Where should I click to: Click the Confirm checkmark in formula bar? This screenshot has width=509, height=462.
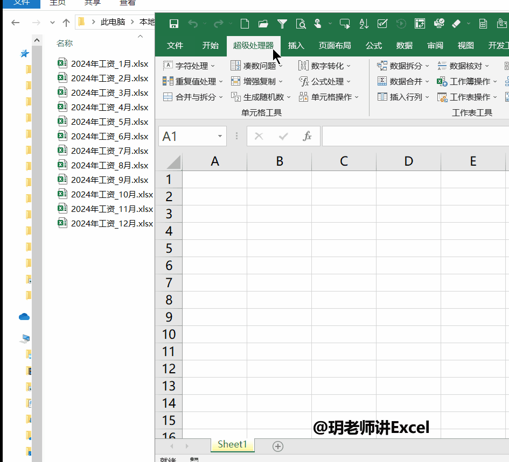pyautogui.click(x=283, y=136)
